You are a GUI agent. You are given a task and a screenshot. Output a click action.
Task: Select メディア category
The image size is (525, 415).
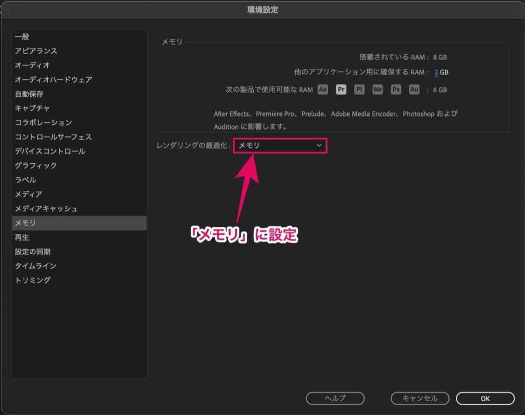(x=79, y=194)
